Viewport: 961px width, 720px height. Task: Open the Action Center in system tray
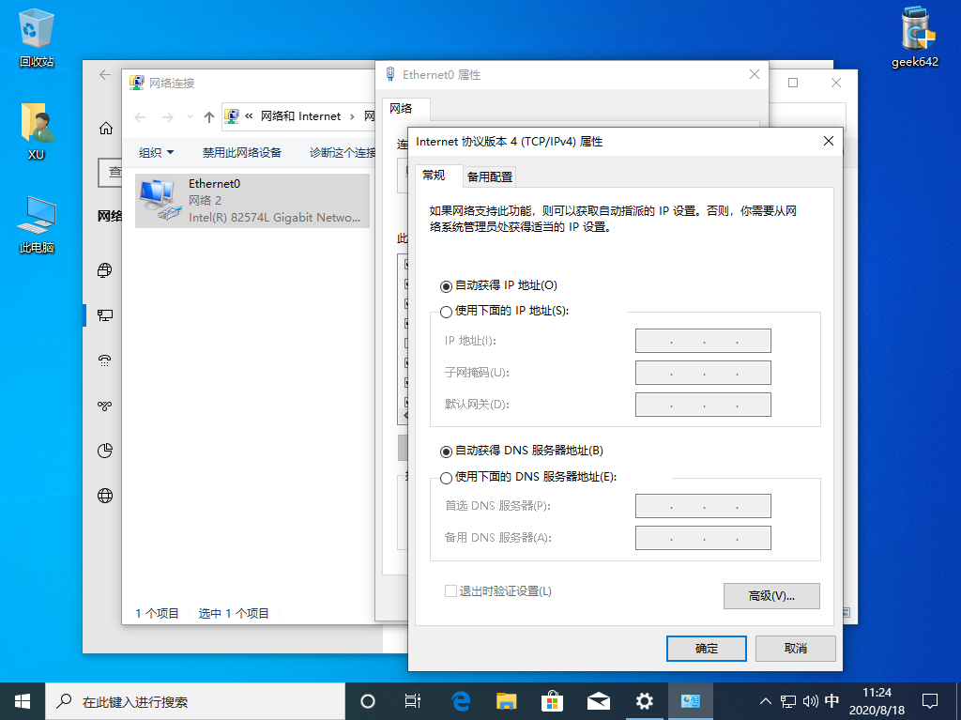[x=929, y=700]
